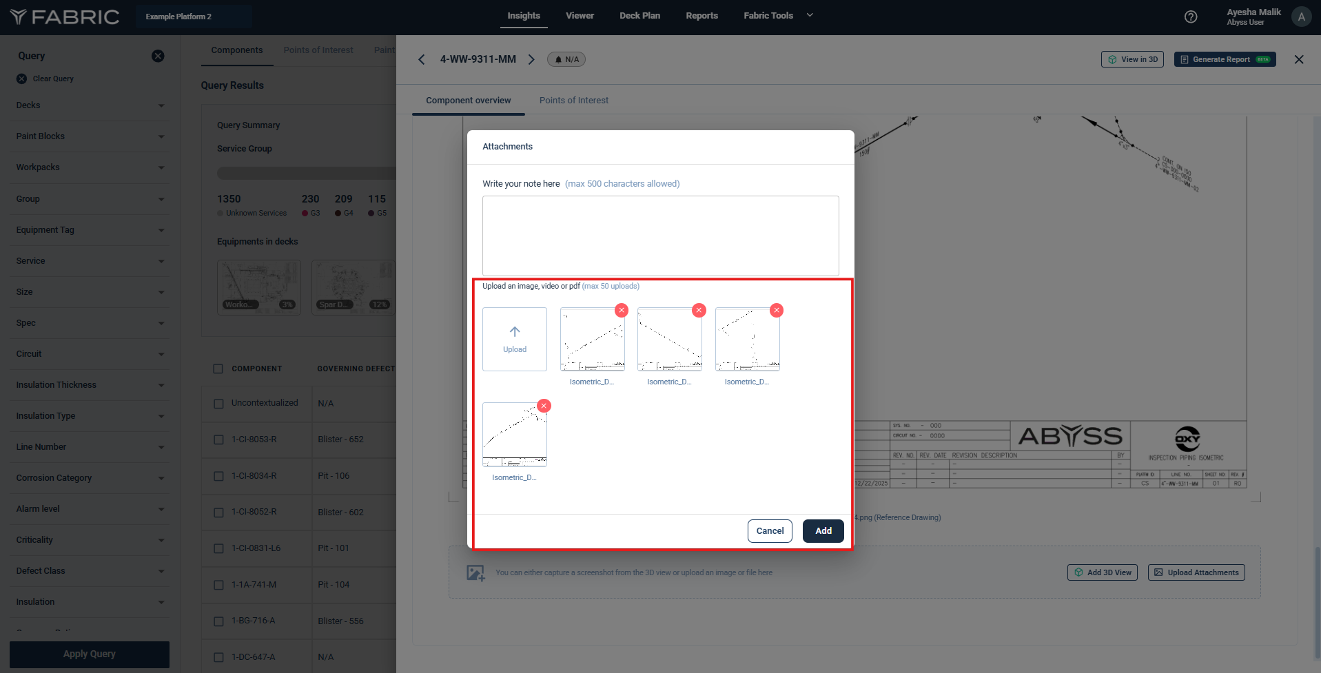
Task: Remove the bottom-row Isometric attachment via red X
Action: pyautogui.click(x=544, y=406)
